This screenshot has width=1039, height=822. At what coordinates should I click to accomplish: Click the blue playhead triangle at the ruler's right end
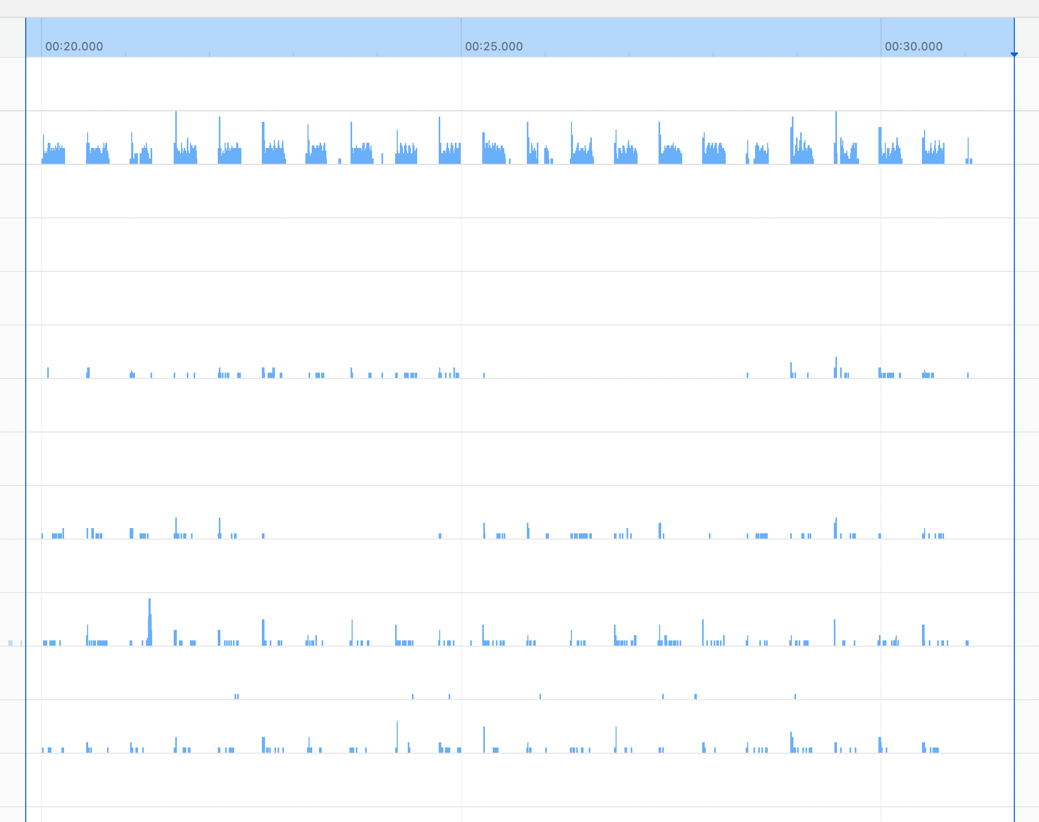pyautogui.click(x=1014, y=55)
